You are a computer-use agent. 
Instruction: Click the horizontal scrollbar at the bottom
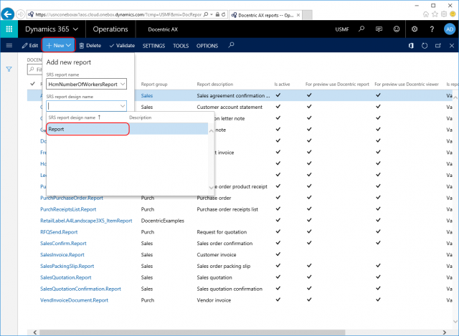coord(192,332)
